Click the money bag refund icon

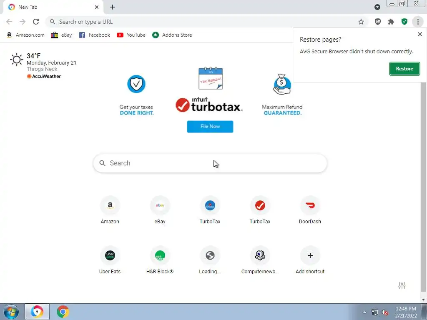282,84
